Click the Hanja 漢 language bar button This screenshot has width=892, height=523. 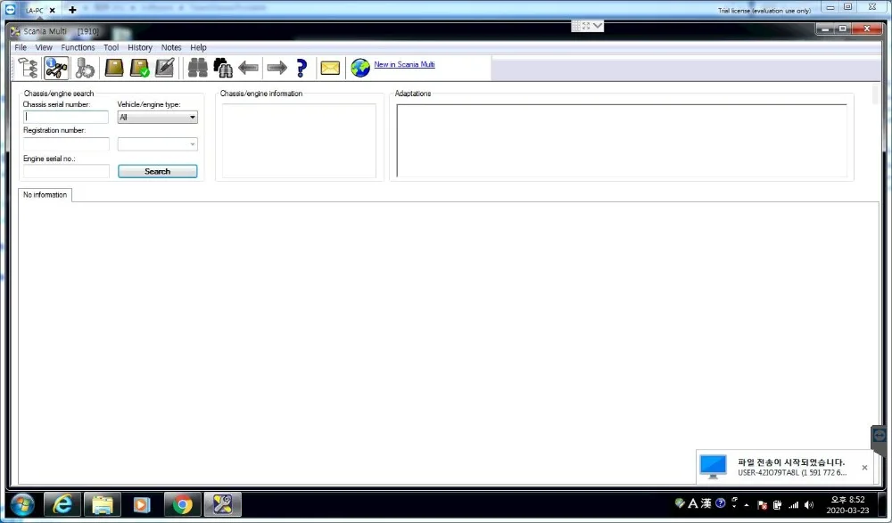coord(706,503)
